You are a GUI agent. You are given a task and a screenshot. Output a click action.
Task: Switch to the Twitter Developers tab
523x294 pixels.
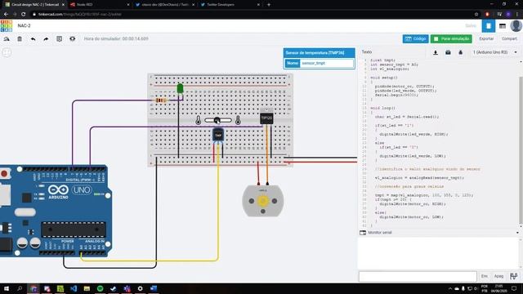point(230,5)
